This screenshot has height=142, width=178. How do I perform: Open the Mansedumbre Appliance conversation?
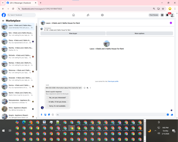[18, 102]
